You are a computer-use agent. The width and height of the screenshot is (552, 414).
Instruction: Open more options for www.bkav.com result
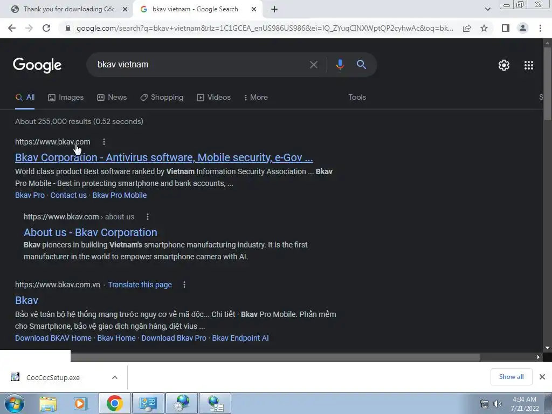pyautogui.click(x=104, y=142)
